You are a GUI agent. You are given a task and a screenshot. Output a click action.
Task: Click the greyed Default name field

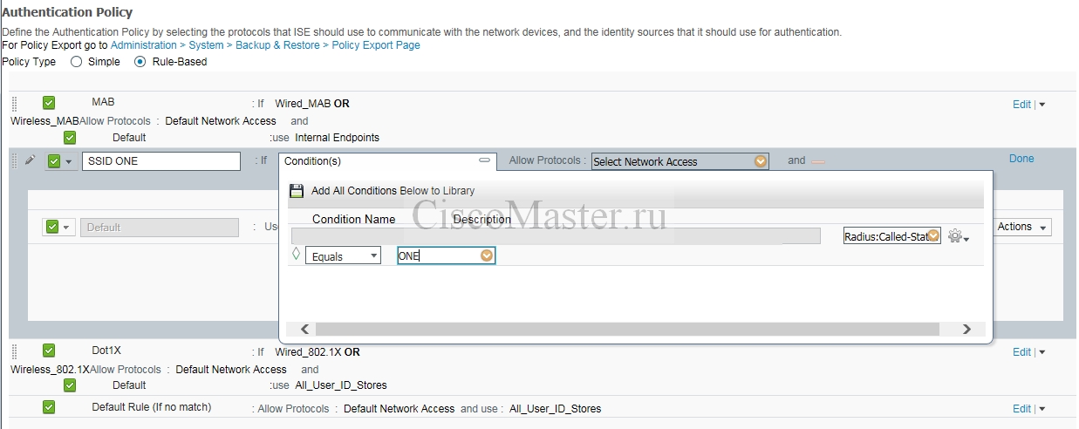[x=160, y=228]
